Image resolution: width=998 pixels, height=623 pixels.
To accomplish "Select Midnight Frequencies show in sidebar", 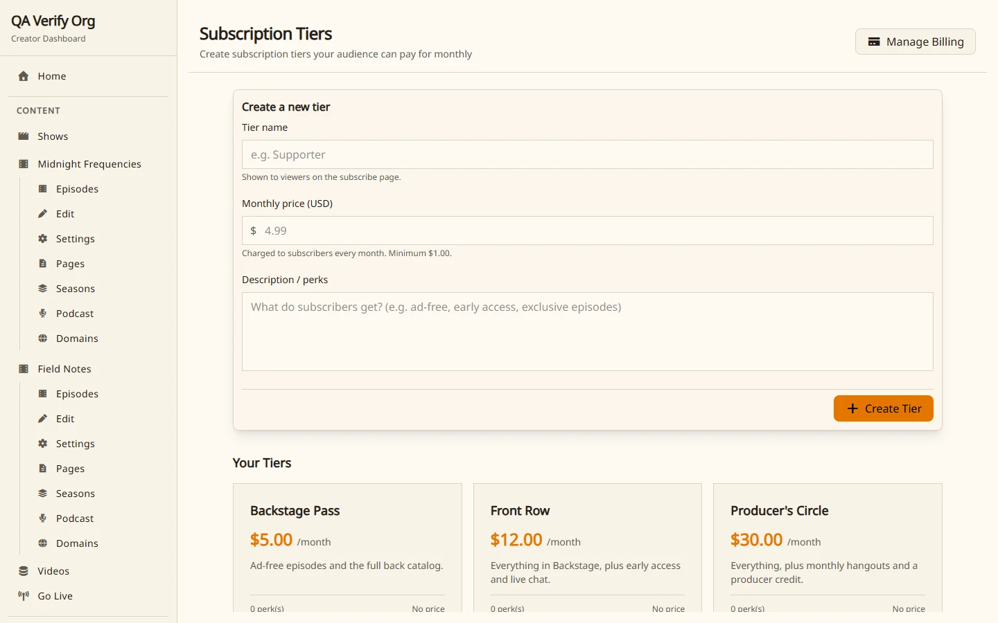I will click(x=89, y=164).
